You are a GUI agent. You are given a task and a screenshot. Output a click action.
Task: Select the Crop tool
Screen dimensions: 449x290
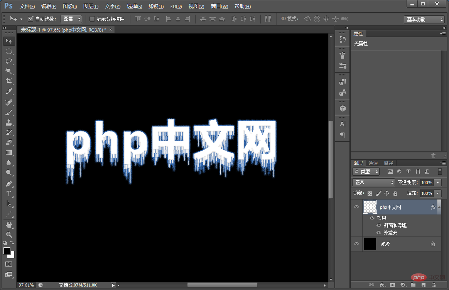(9, 81)
